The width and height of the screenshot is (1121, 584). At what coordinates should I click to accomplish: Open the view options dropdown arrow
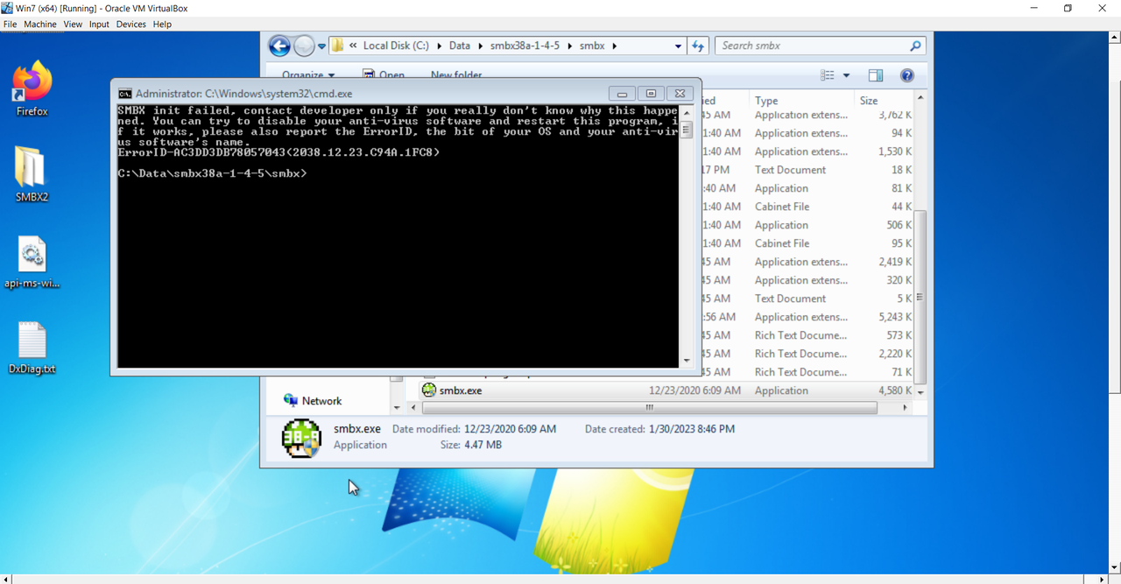[x=846, y=75]
